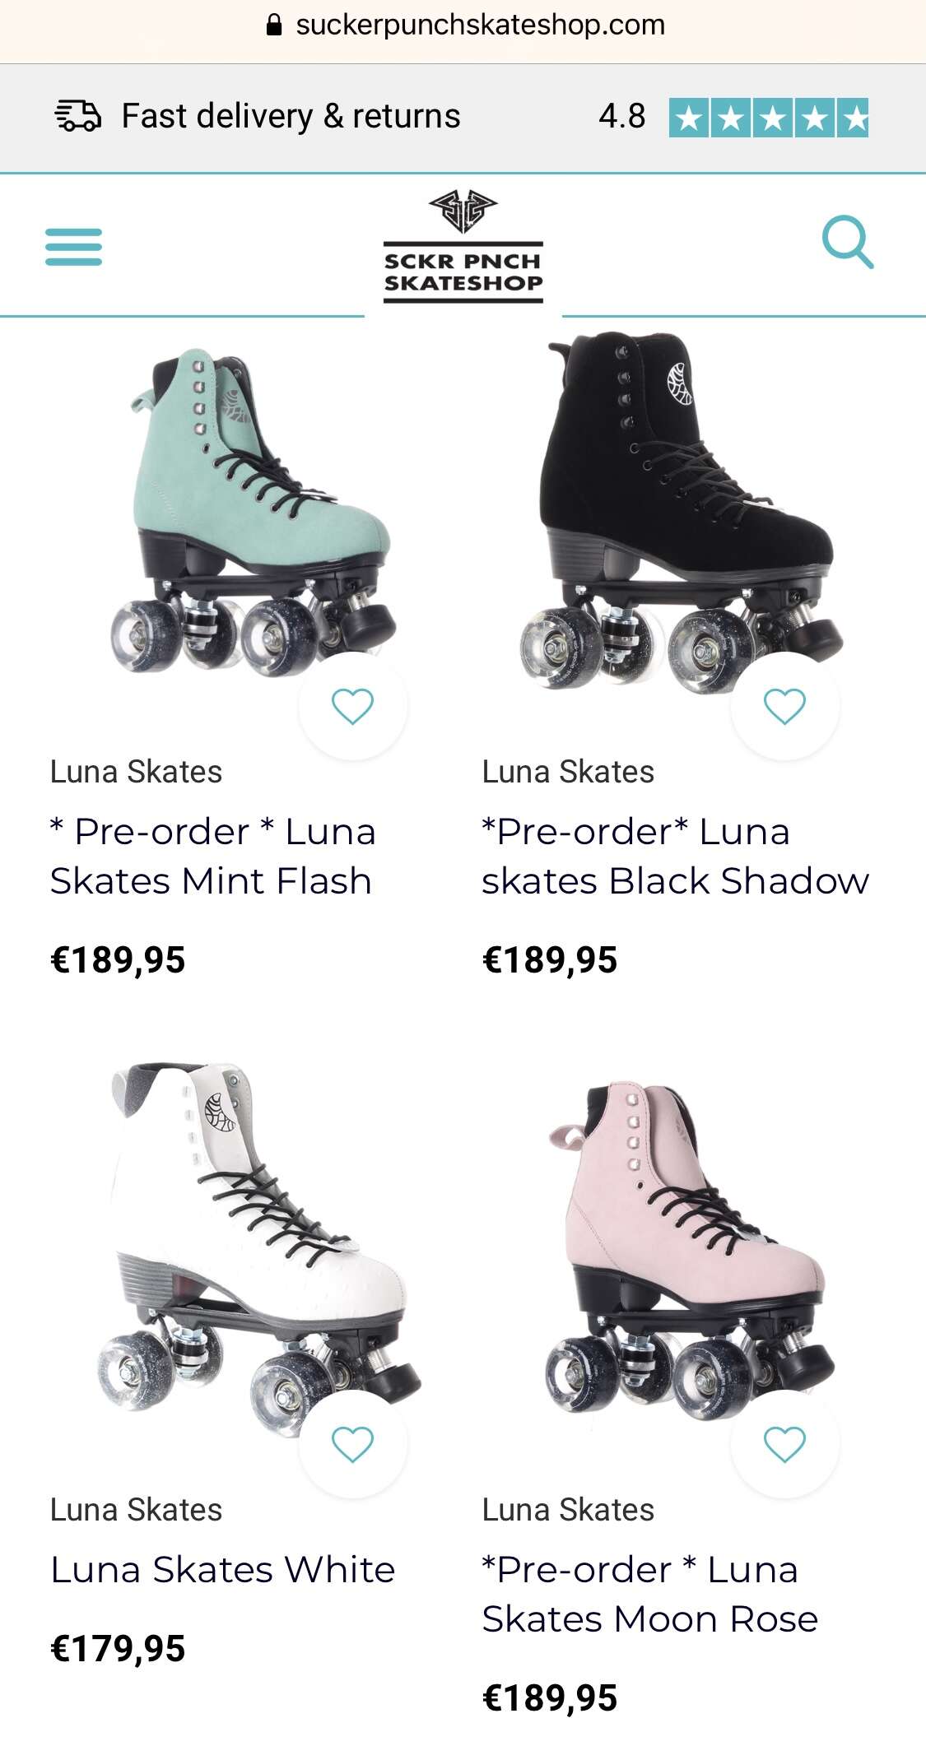
Task: Open the five-star rating badge
Action: click(768, 117)
